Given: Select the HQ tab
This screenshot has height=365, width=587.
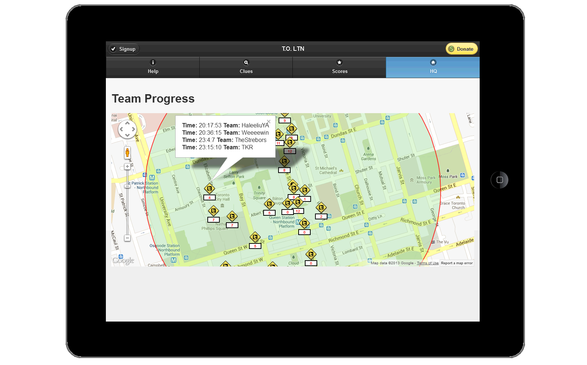Looking at the screenshot, I should tap(433, 67).
